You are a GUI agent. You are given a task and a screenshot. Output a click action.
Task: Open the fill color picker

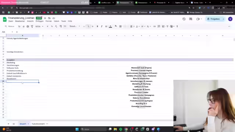116,26
